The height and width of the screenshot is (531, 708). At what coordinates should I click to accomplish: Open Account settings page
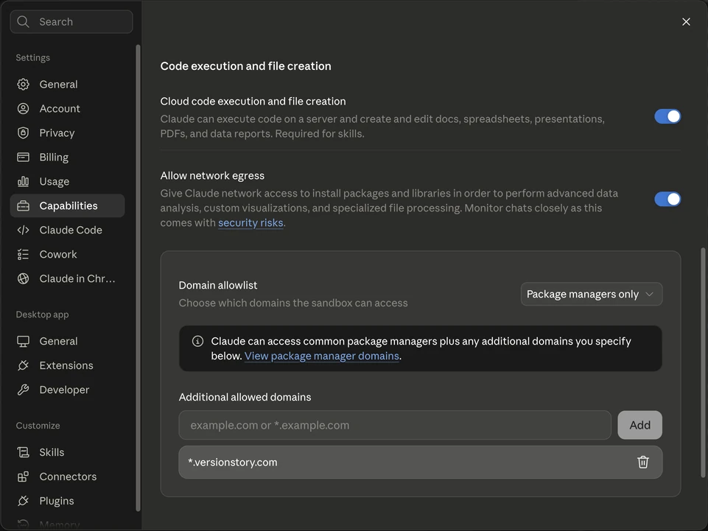(x=67, y=109)
